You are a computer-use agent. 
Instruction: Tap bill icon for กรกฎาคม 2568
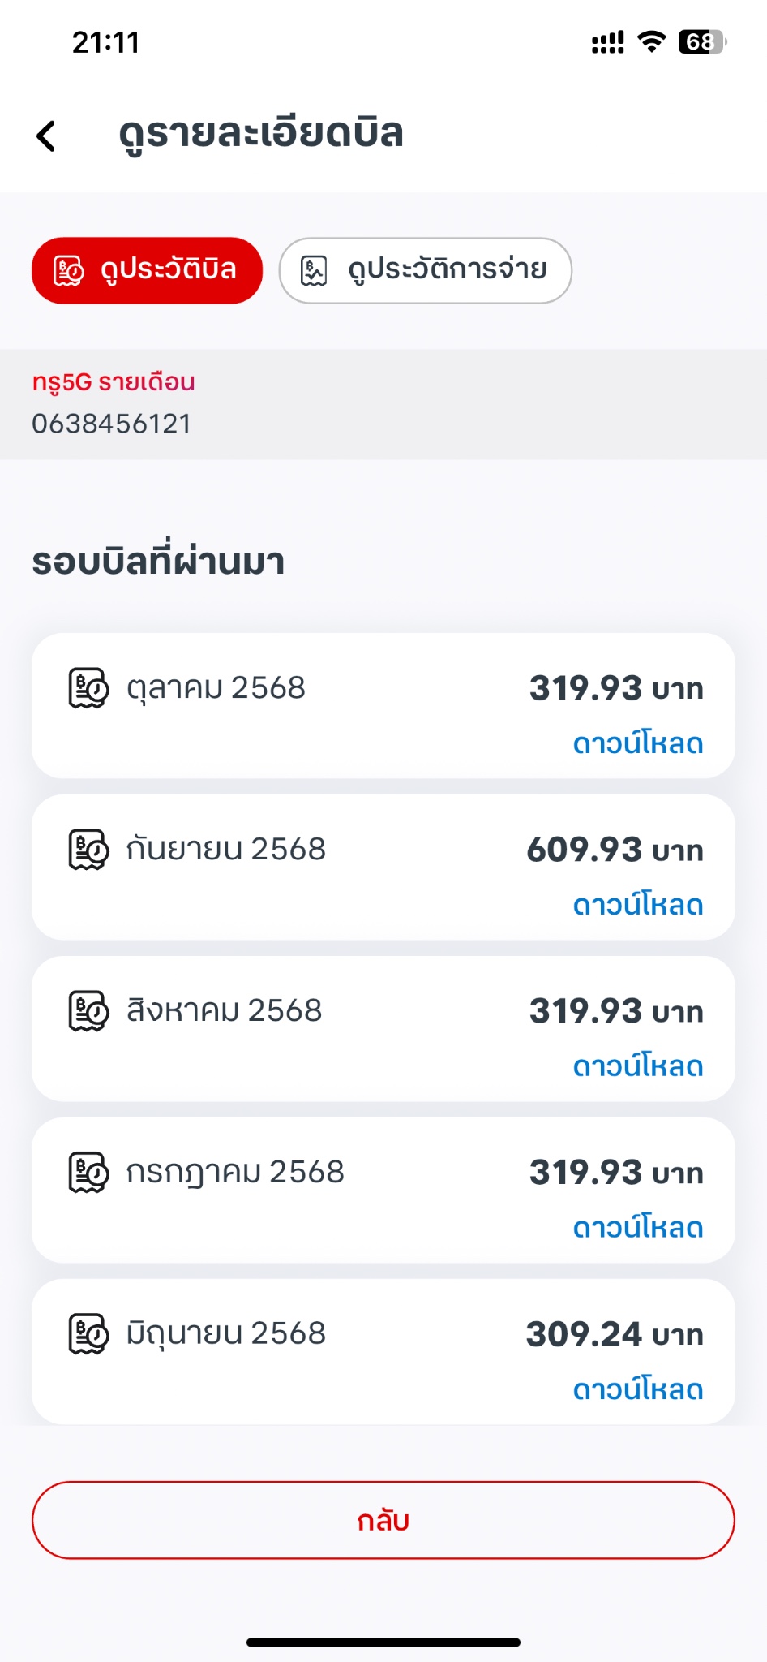pos(88,1173)
